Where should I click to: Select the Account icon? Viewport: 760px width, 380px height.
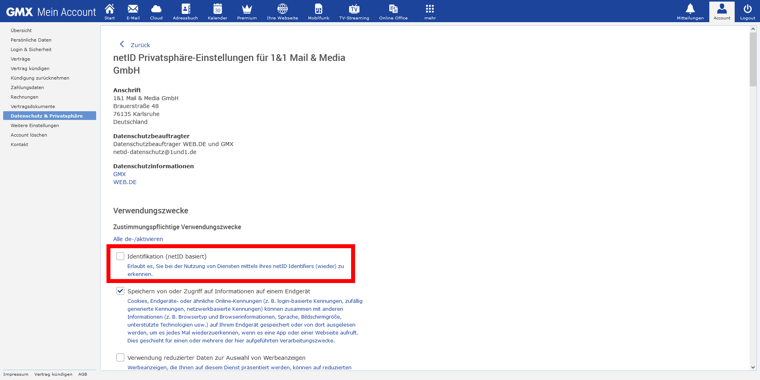click(722, 11)
